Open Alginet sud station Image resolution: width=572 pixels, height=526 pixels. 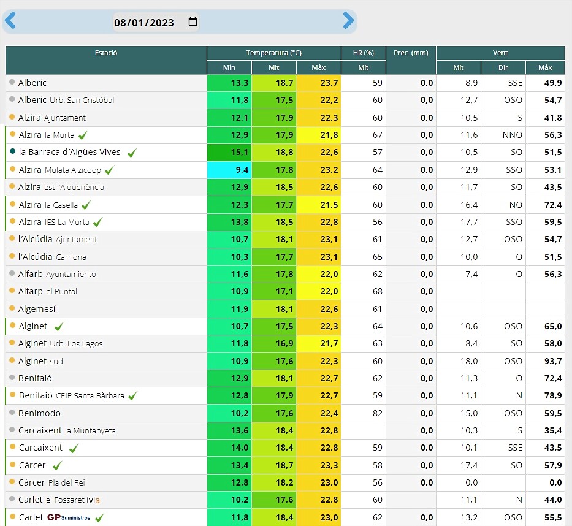[x=40, y=361]
